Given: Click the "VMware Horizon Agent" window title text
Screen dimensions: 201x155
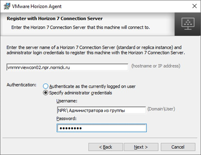Looking at the screenshot, I should [37, 6].
